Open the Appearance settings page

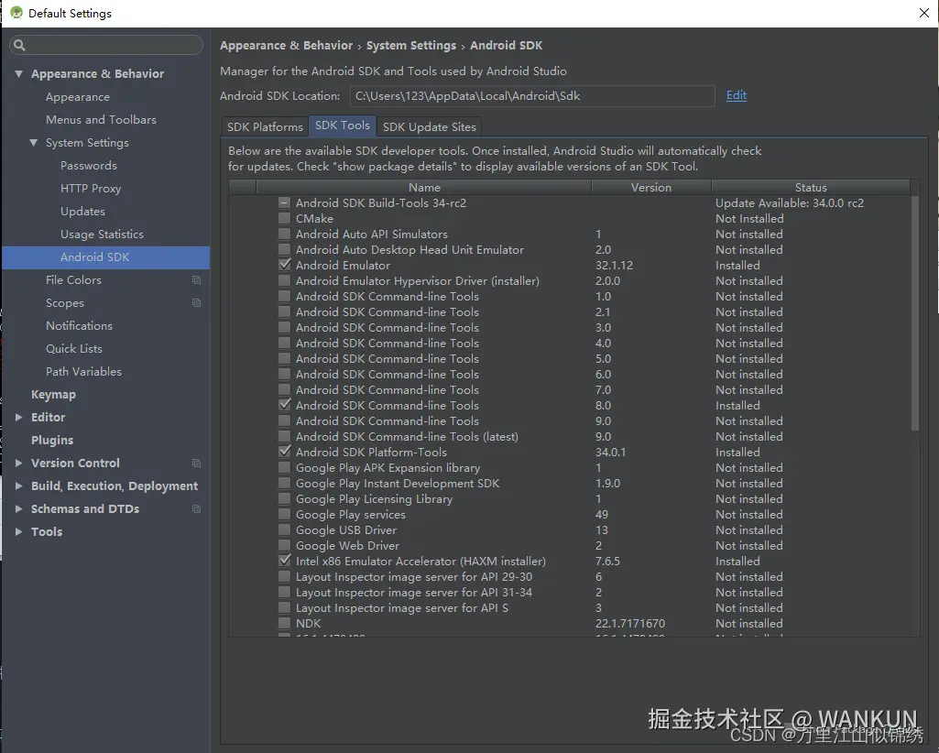[x=78, y=96]
